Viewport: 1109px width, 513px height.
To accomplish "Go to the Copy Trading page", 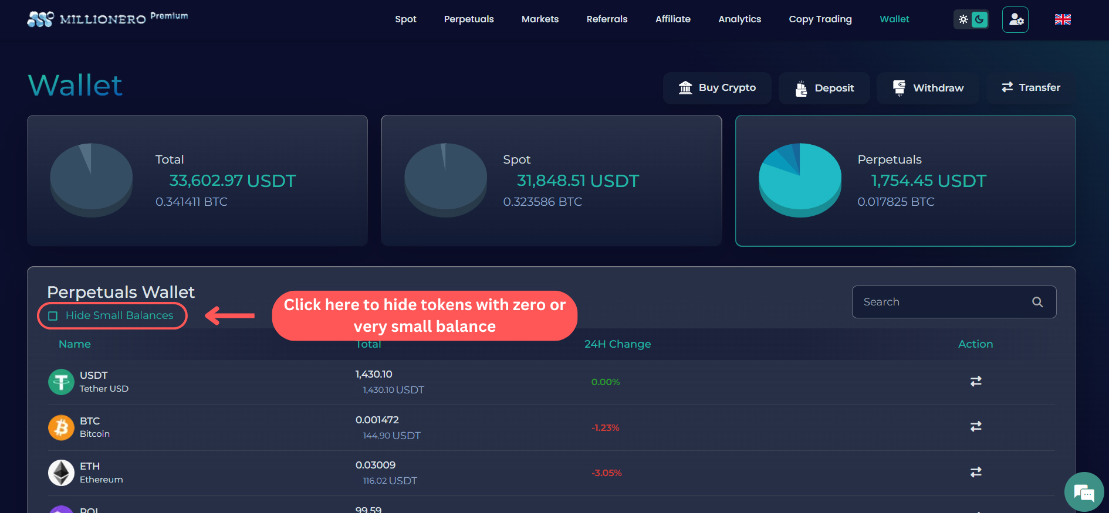I will click(x=820, y=19).
